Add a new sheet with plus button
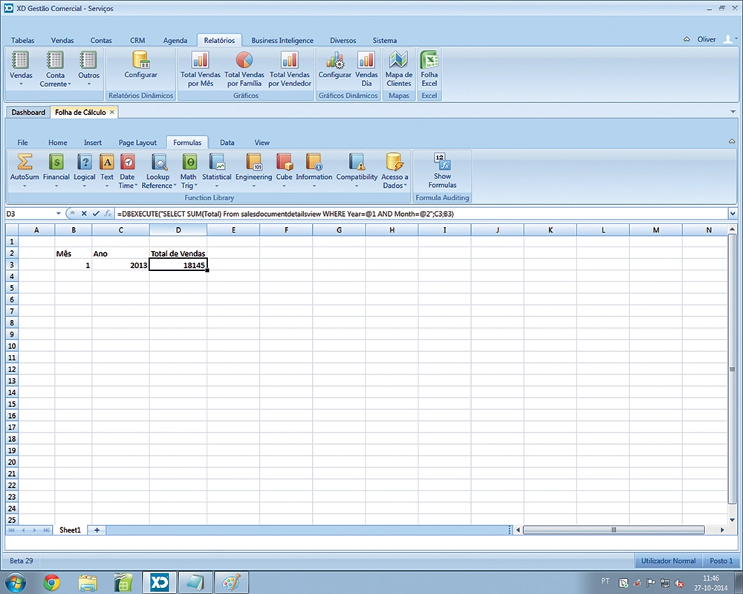743x594 pixels. coord(97,530)
